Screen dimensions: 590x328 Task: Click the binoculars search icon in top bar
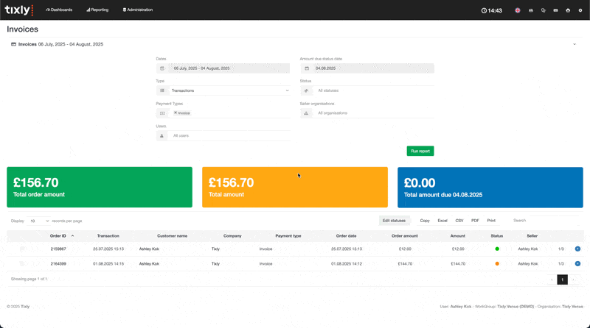(x=530, y=10)
